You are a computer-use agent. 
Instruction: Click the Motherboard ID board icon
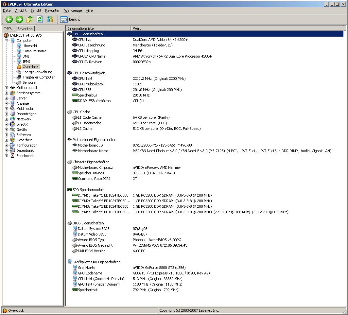(x=75, y=145)
